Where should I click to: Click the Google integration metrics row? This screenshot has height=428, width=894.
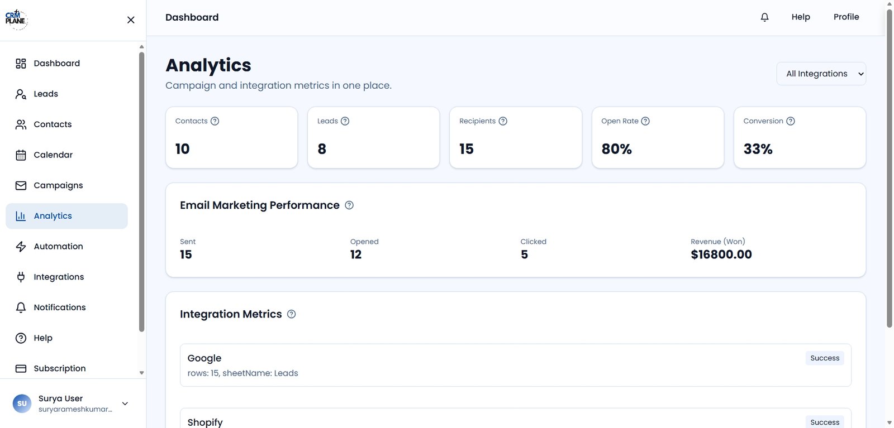click(x=515, y=365)
